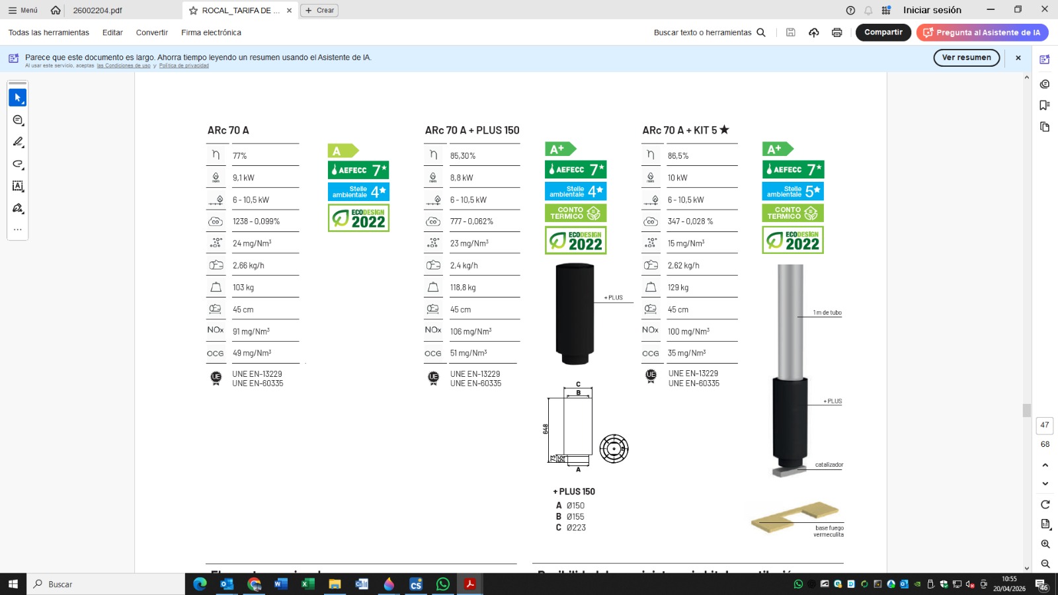Open the Windows Start menu
The height and width of the screenshot is (595, 1058).
(13, 584)
